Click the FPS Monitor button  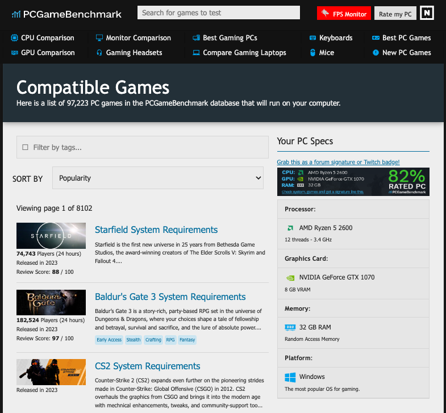tap(344, 13)
